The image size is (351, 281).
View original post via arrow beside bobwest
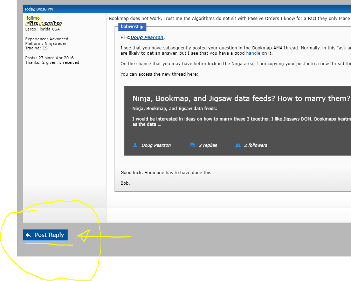[142, 27]
